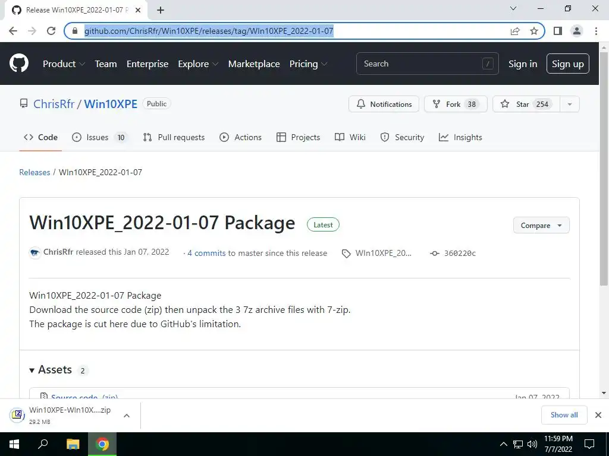This screenshot has width=609, height=456.
Task: Go to the Releases breadcrumb link
Action: 34,172
